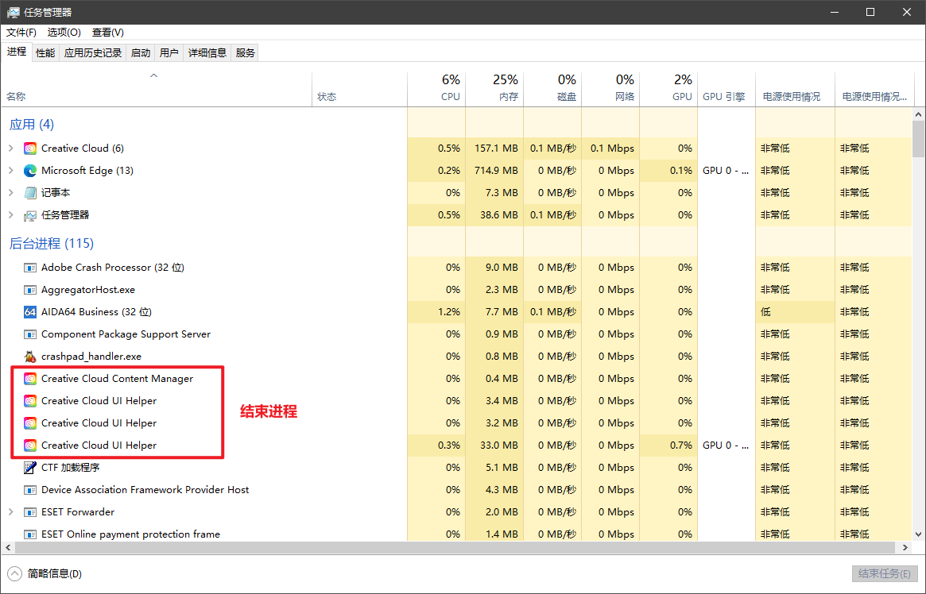The height and width of the screenshot is (594, 926).
Task: Click the sort arrow above 名称 column
Action: pos(153,75)
